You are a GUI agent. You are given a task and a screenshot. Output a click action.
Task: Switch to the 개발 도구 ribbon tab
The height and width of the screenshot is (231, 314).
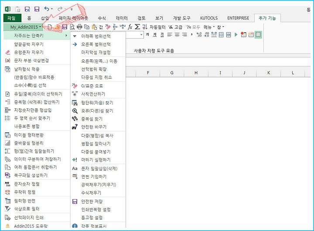click(x=181, y=18)
